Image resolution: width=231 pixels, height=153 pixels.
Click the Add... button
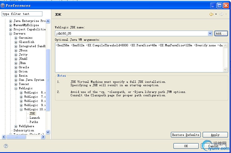pos(221,33)
